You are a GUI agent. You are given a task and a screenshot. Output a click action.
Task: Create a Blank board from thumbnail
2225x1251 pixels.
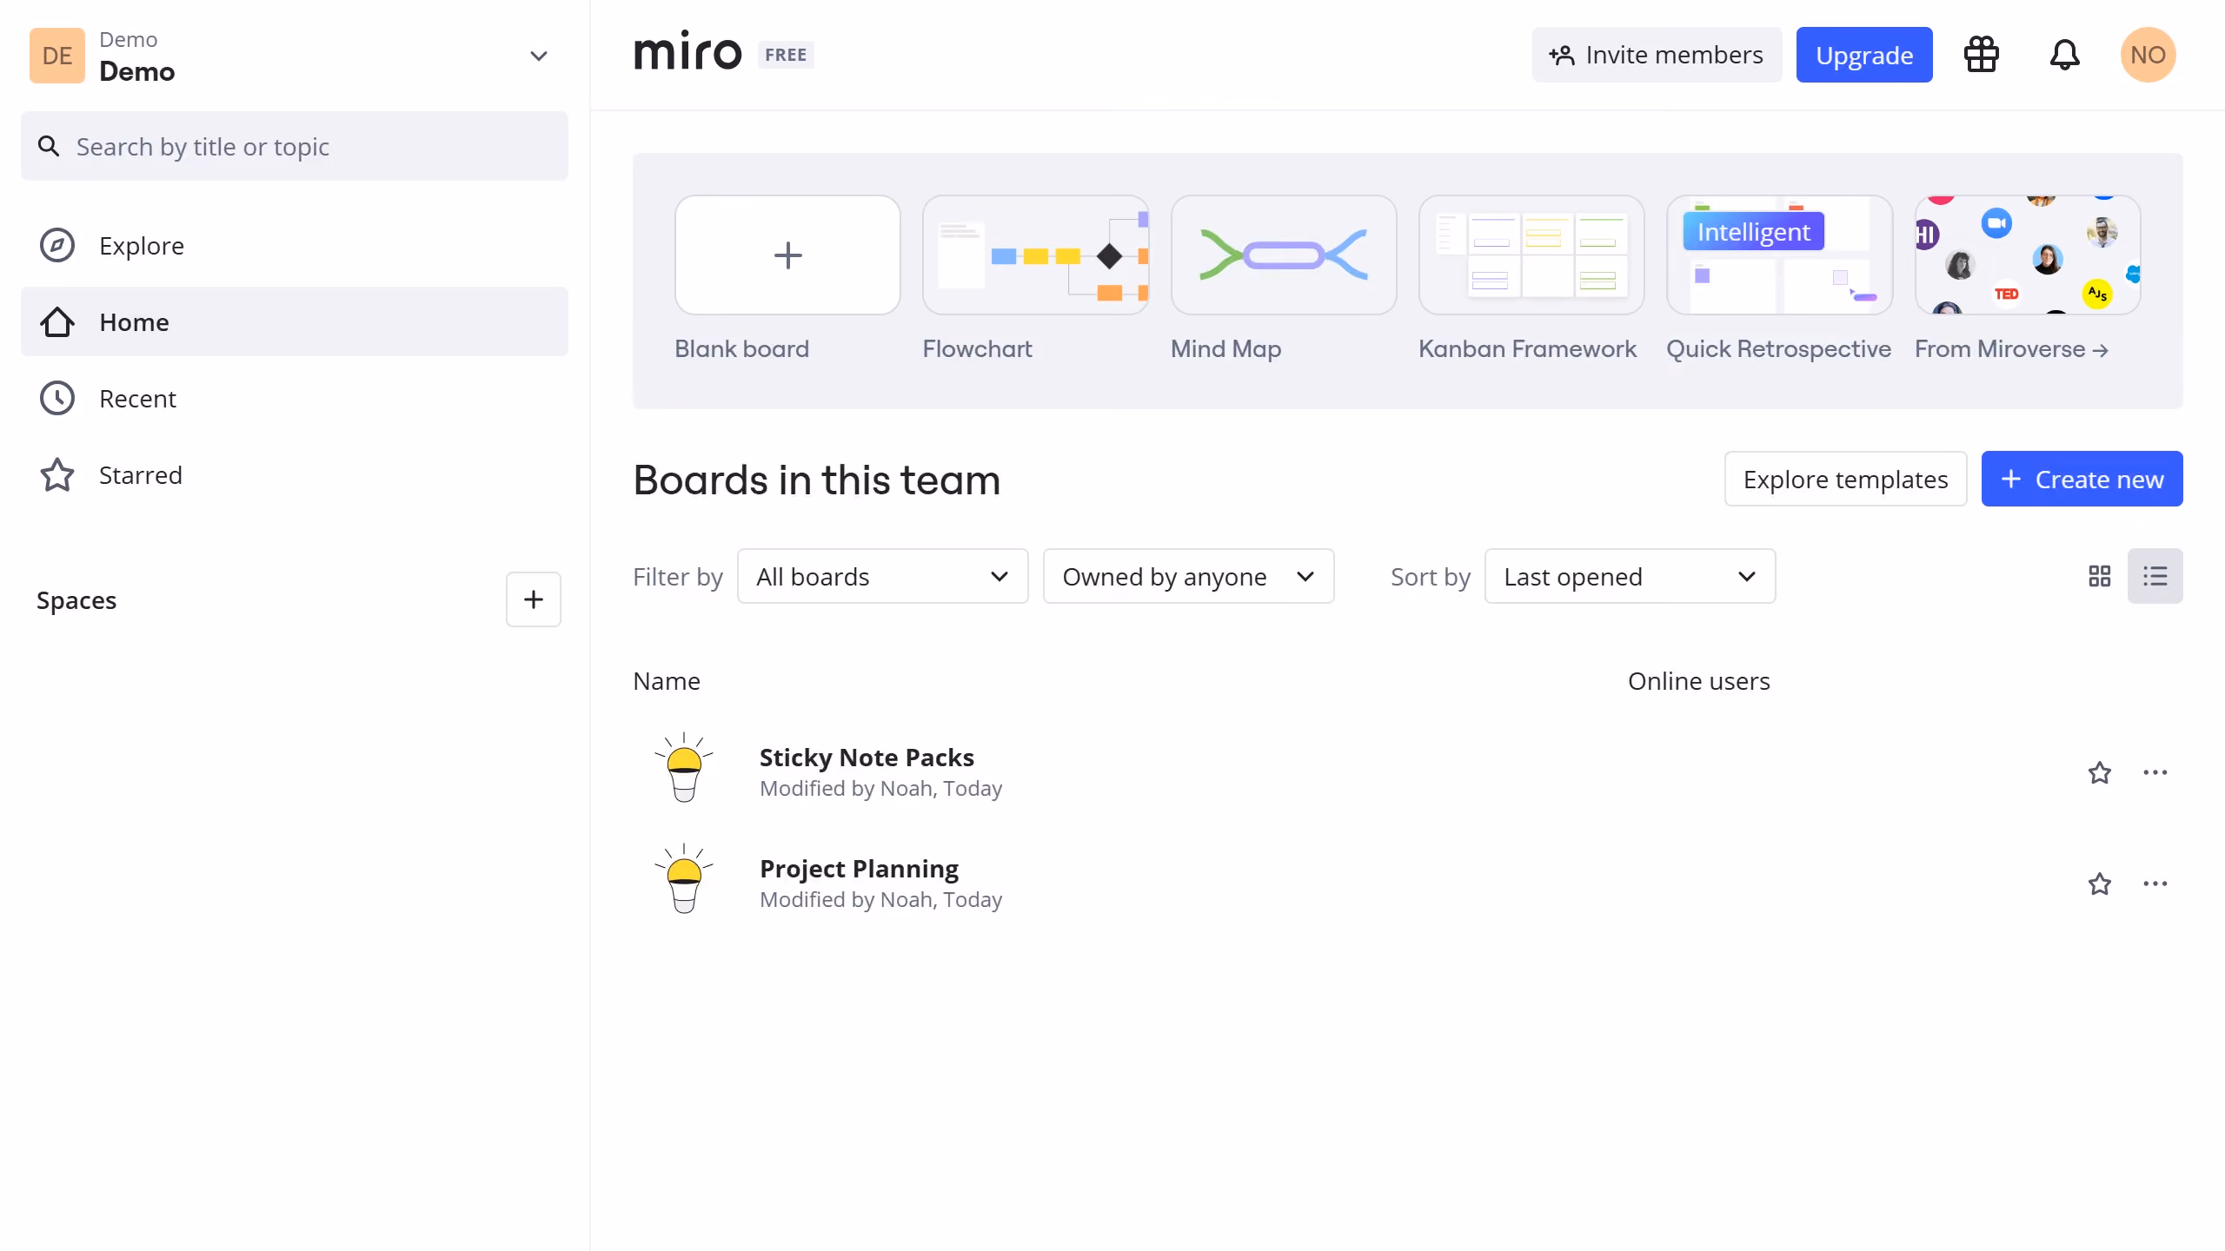[787, 255]
